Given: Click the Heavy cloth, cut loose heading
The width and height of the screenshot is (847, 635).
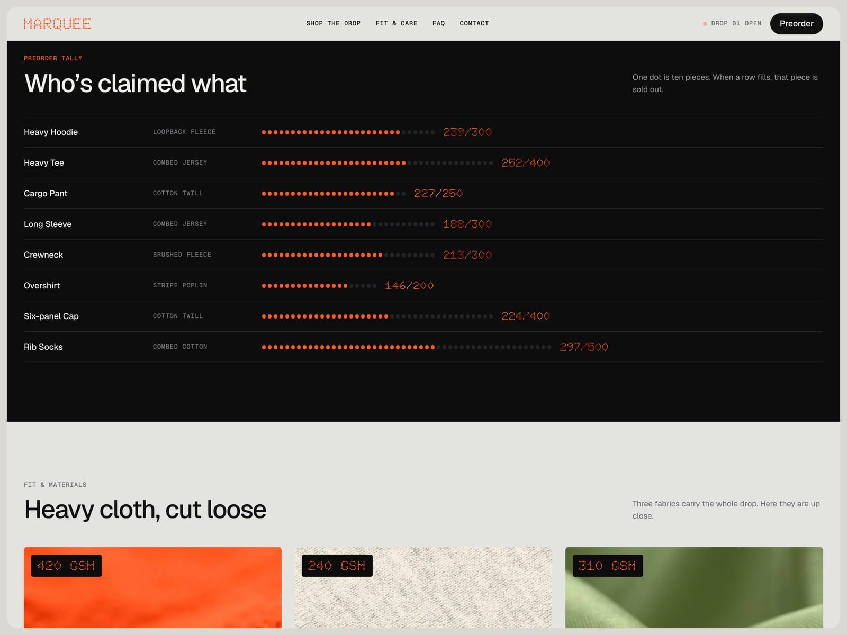Looking at the screenshot, I should (x=145, y=510).
